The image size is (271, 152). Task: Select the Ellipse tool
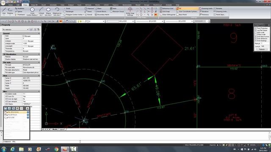tap(48, 11)
